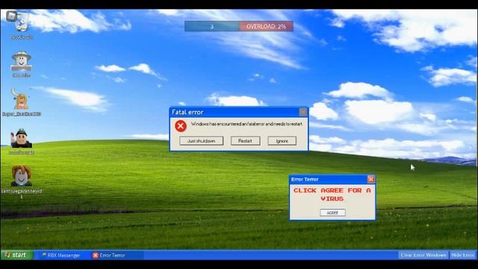Close the Fatal error dialog
The width and height of the screenshot is (478, 269).
tap(302, 112)
